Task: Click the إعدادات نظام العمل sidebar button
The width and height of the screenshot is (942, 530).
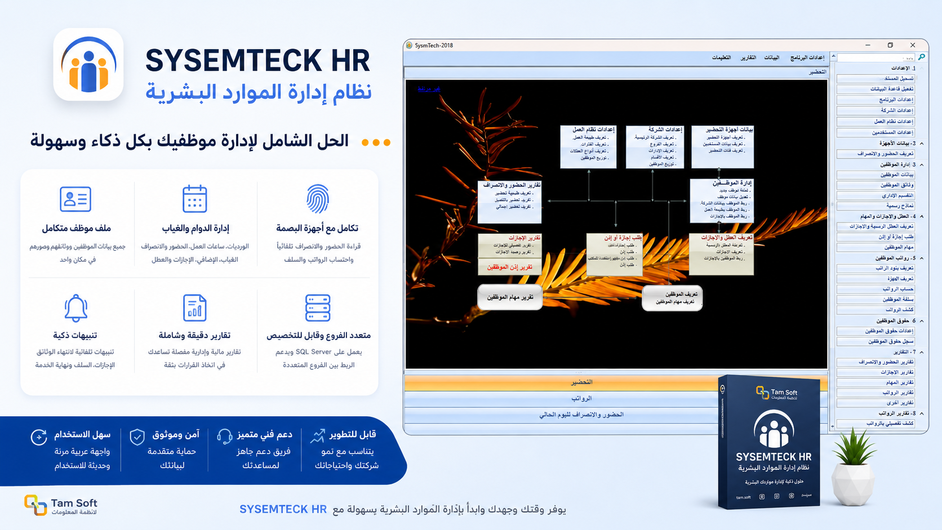Action: point(876,122)
